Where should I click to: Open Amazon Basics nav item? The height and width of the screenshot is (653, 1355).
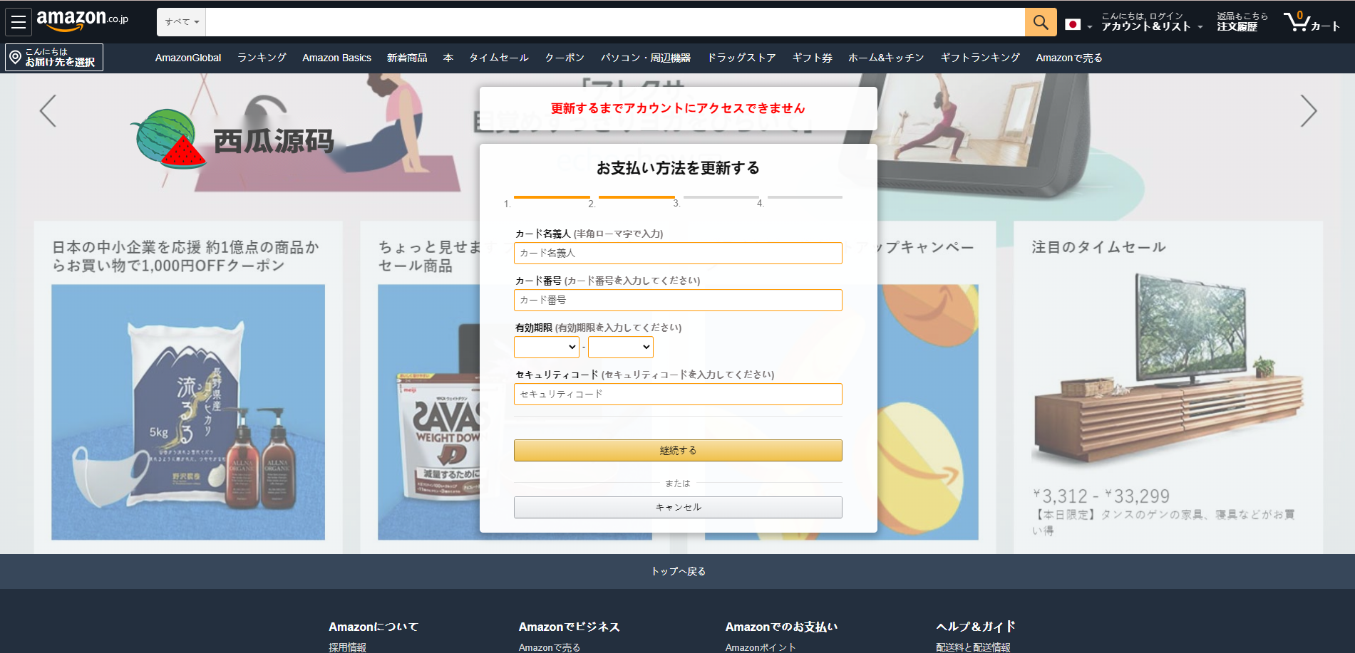336,58
